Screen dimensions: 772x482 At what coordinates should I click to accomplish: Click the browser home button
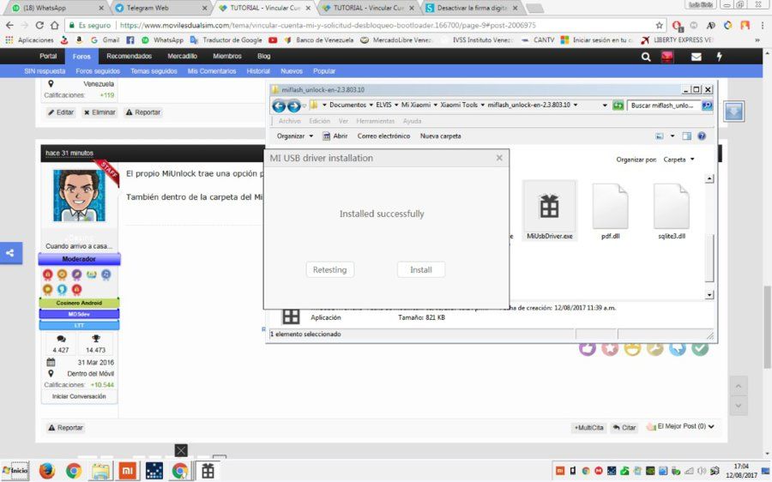click(x=55, y=25)
